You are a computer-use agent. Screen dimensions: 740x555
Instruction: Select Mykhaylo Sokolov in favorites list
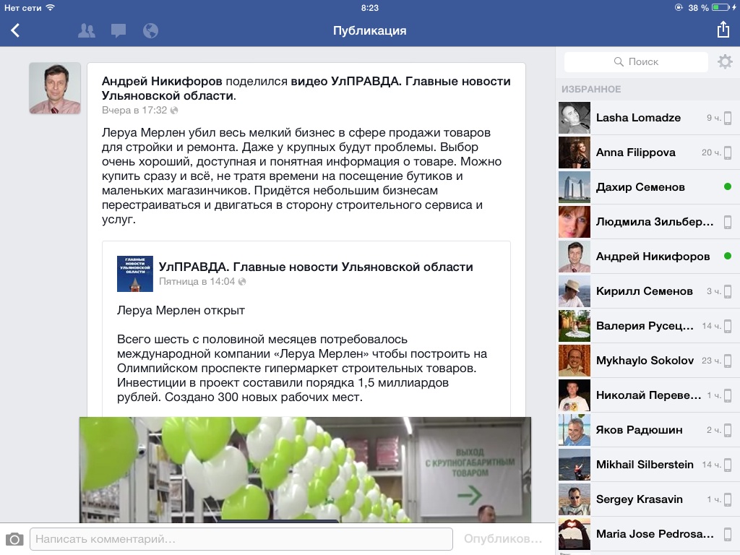[645, 361]
